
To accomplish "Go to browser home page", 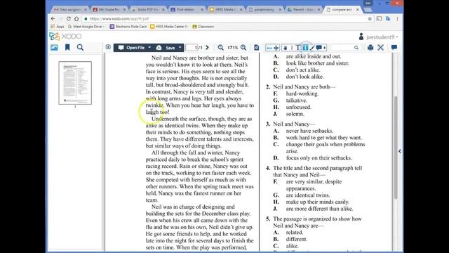I will [76, 19].
